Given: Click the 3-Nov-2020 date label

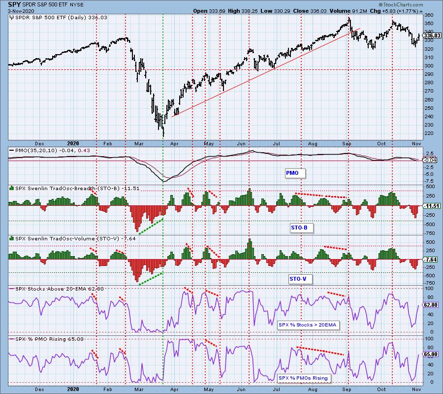Looking at the screenshot, I should click(21, 11).
